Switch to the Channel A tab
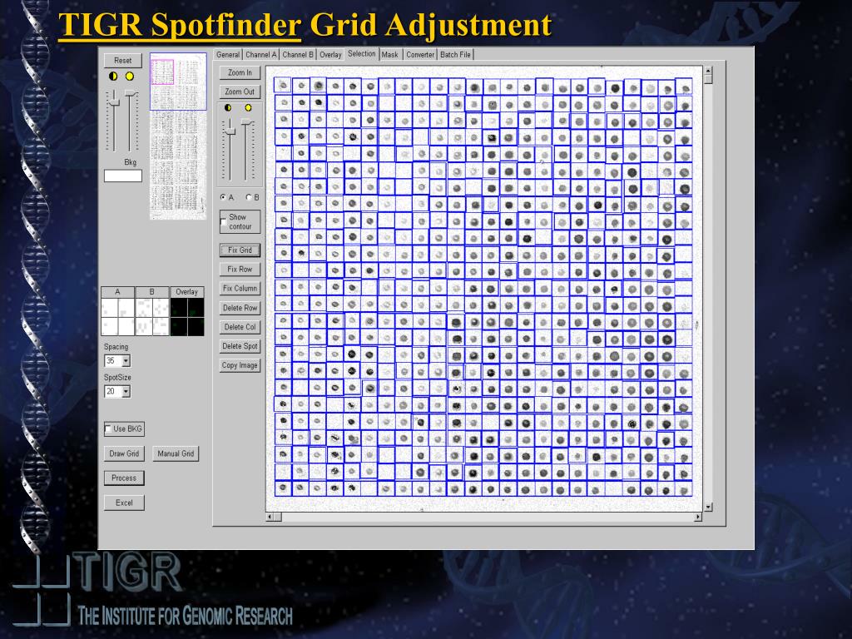Viewport: 852px width, 639px height. [x=260, y=55]
